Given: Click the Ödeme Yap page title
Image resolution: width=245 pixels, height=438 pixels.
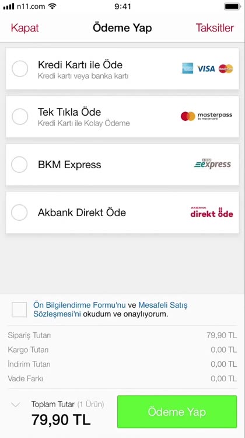Looking at the screenshot, I should point(123,28).
